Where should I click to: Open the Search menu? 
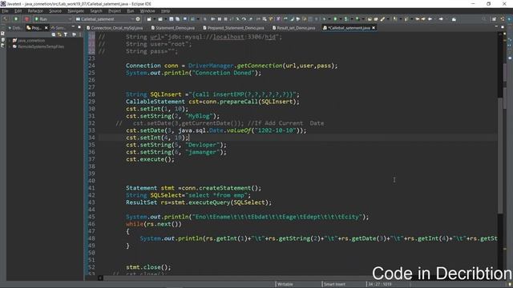pyautogui.click(x=96, y=10)
